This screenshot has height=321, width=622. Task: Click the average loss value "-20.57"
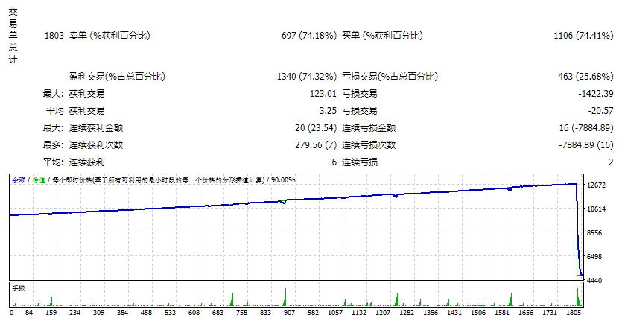point(600,111)
